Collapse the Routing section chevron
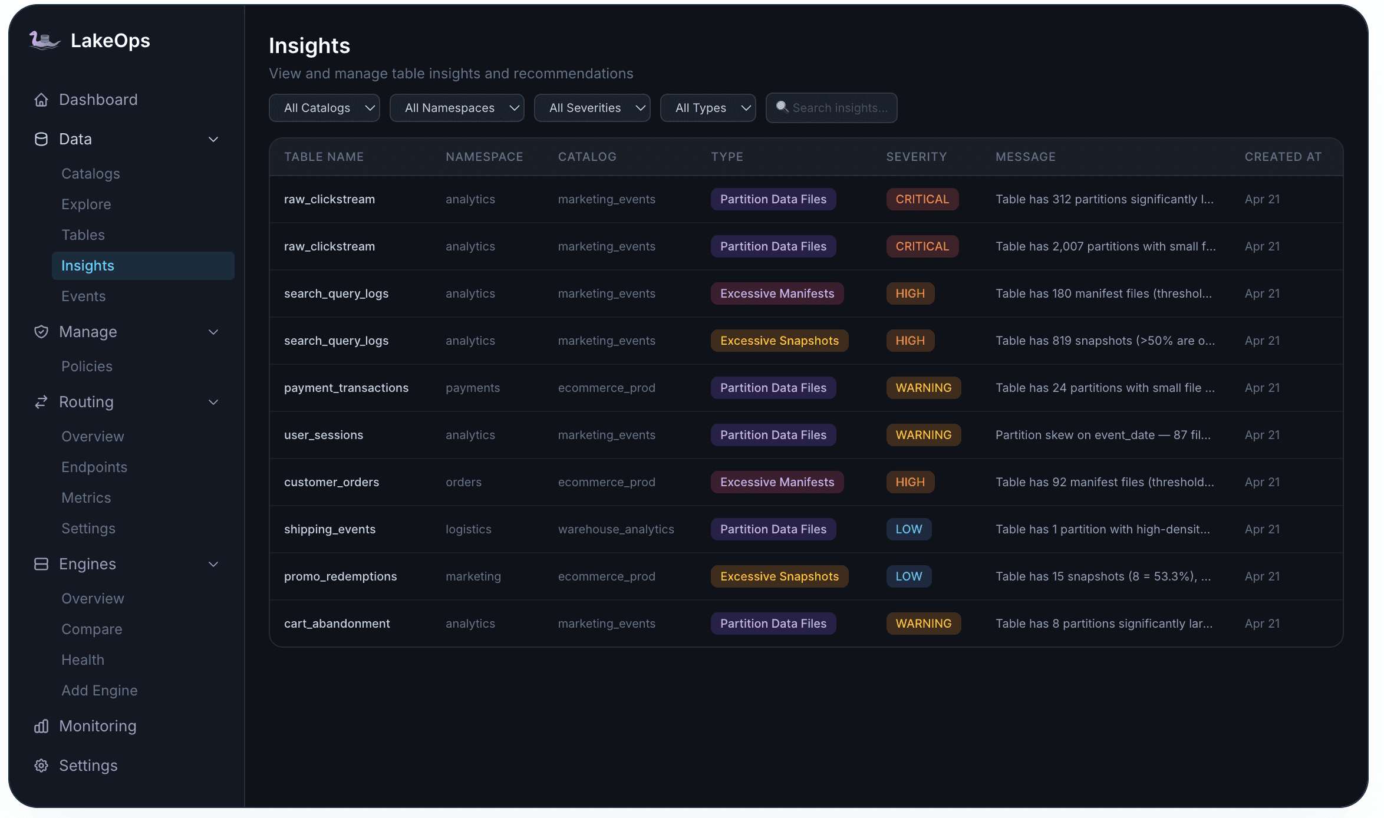 tap(213, 402)
